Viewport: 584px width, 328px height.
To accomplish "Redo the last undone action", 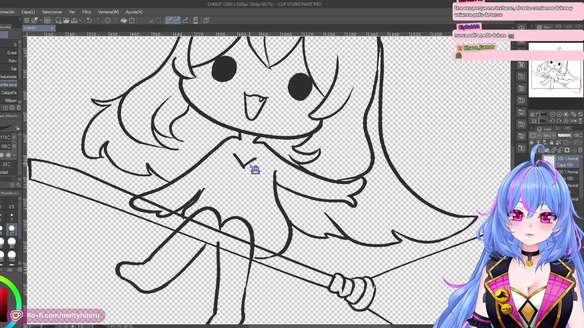I will tap(97, 20).
